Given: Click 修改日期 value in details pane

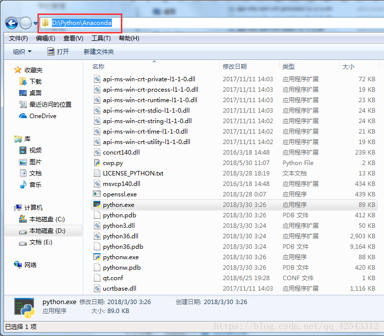Looking at the screenshot, I should pos(129,302).
